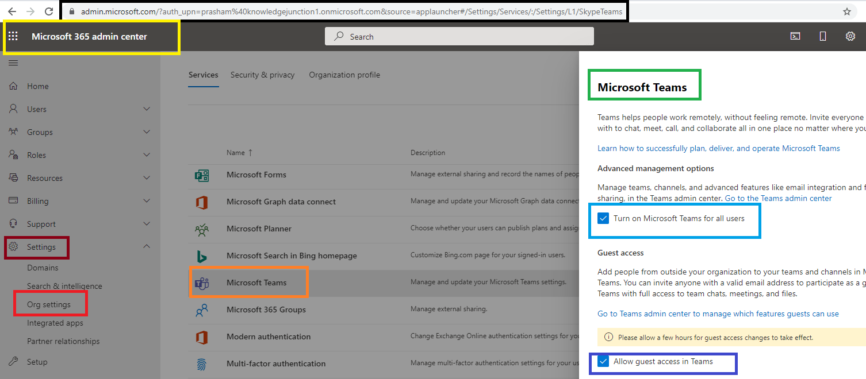Click in the admin center Search box

point(459,36)
